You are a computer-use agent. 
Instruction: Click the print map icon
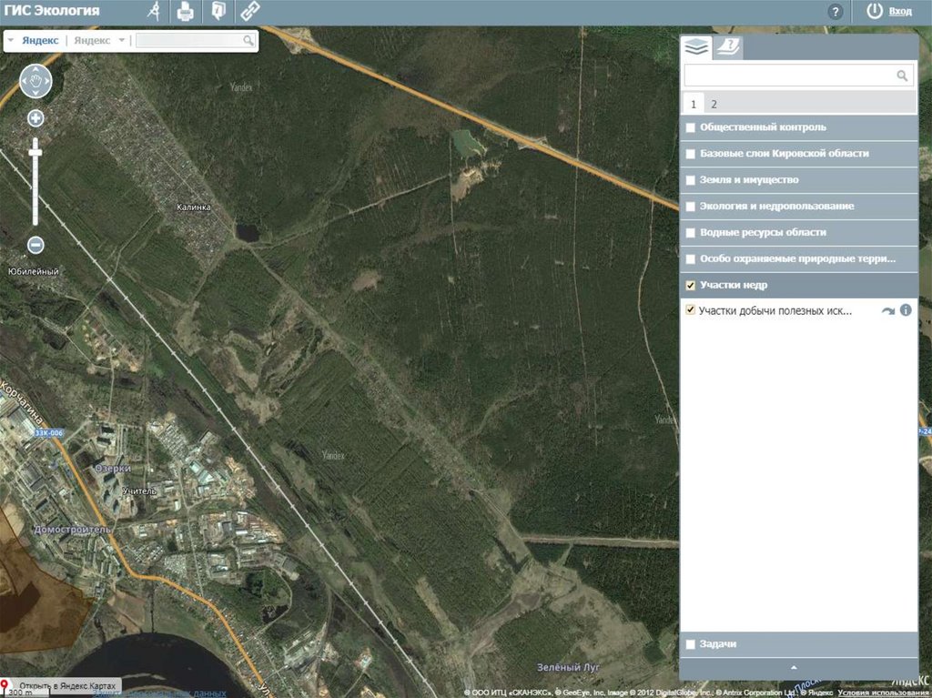[185, 12]
